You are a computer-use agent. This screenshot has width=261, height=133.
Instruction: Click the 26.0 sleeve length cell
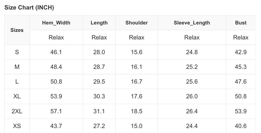pyautogui.click(x=192, y=96)
